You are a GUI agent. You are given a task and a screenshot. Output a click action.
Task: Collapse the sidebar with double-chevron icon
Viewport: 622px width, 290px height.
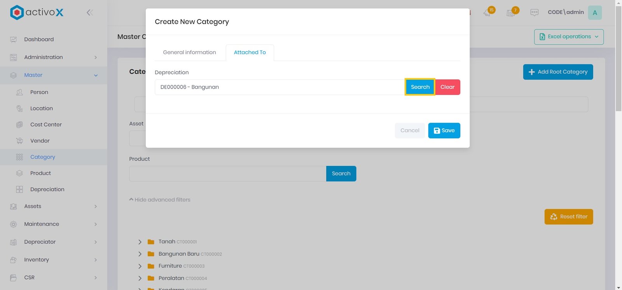pyautogui.click(x=89, y=12)
